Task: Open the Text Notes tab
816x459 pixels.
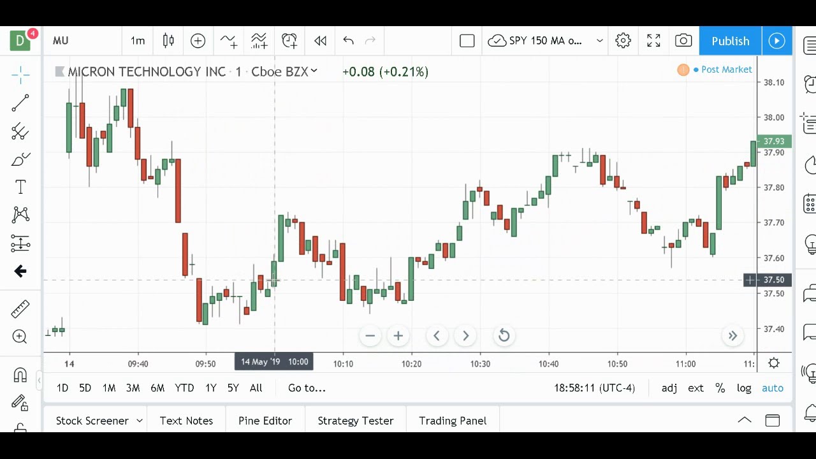Action: pos(186,421)
